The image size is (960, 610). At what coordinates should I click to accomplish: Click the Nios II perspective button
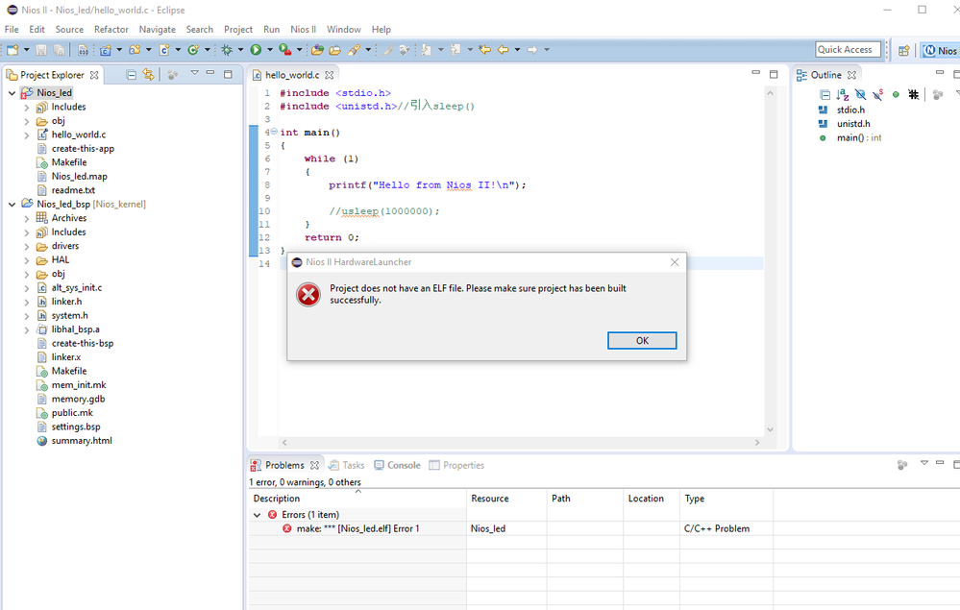click(941, 50)
